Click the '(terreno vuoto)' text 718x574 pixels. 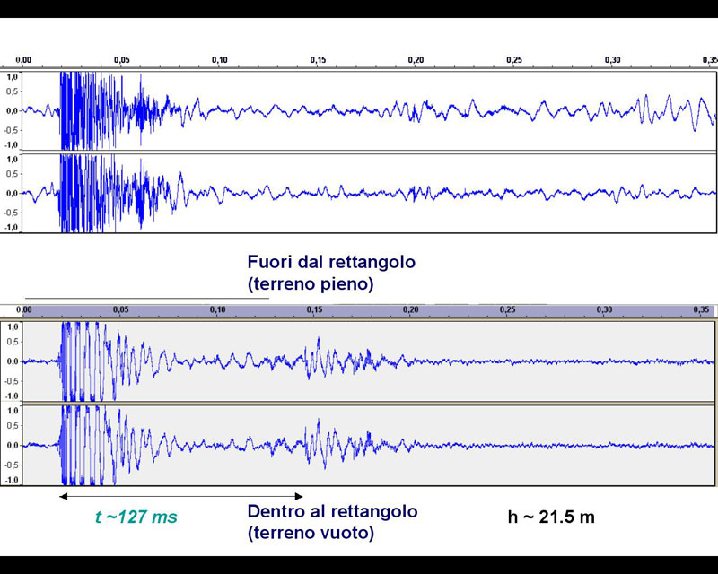point(311,534)
